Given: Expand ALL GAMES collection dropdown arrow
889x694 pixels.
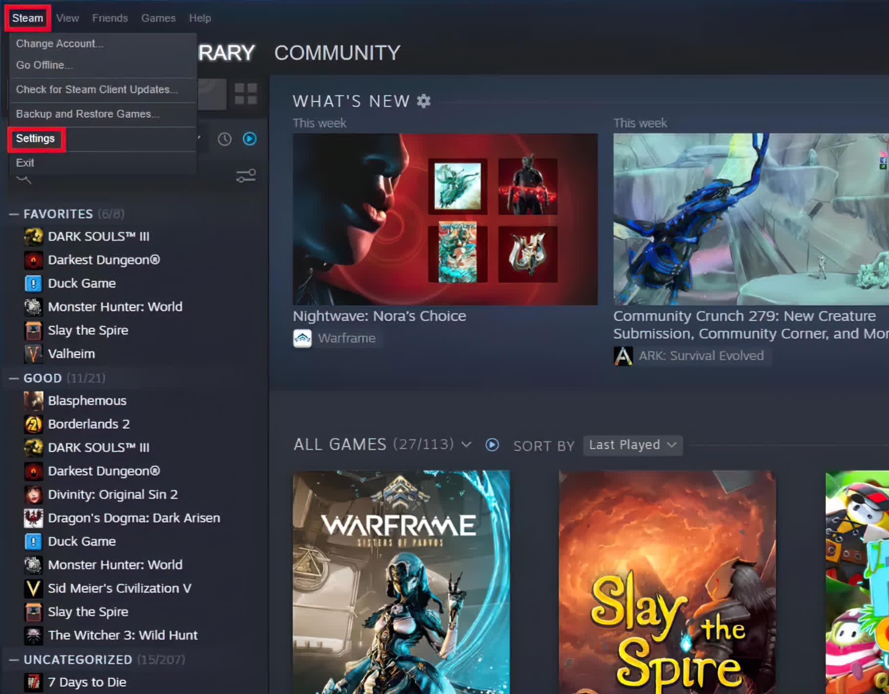Looking at the screenshot, I should pyautogui.click(x=467, y=445).
